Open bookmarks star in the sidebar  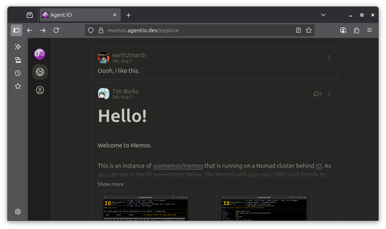point(18,86)
